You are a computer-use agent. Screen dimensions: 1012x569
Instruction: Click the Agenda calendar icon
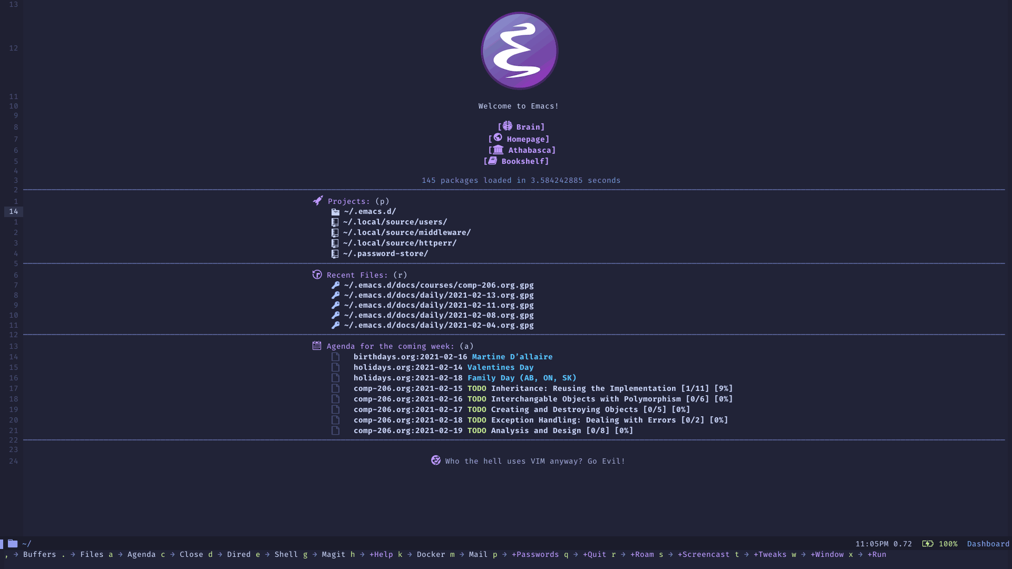(x=317, y=345)
